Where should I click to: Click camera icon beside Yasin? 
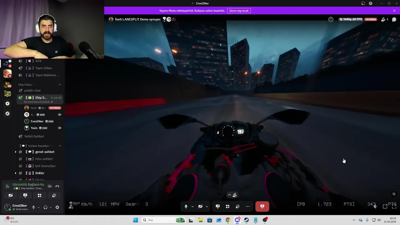coord(60,128)
